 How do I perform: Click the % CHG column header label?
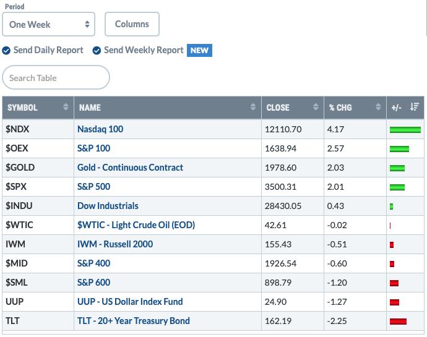[340, 108]
